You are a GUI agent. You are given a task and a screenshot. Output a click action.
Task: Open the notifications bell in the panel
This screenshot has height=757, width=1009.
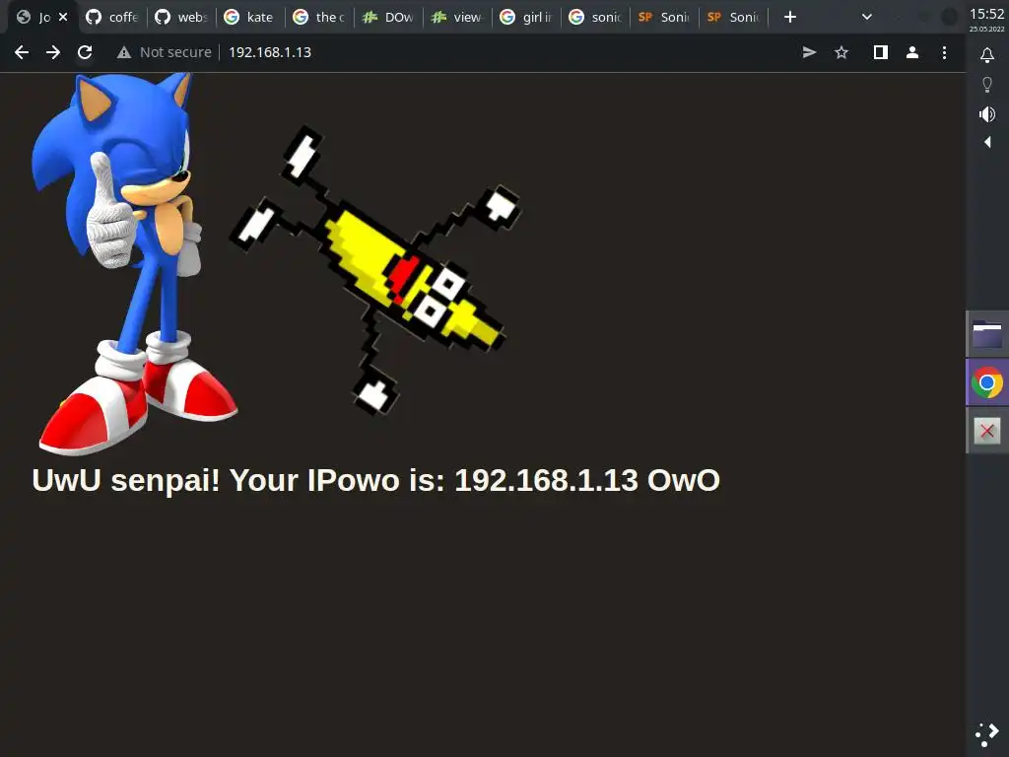pos(987,55)
